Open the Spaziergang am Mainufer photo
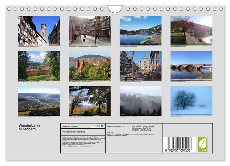The height and width of the screenshot is (166, 230). coord(191,30)
